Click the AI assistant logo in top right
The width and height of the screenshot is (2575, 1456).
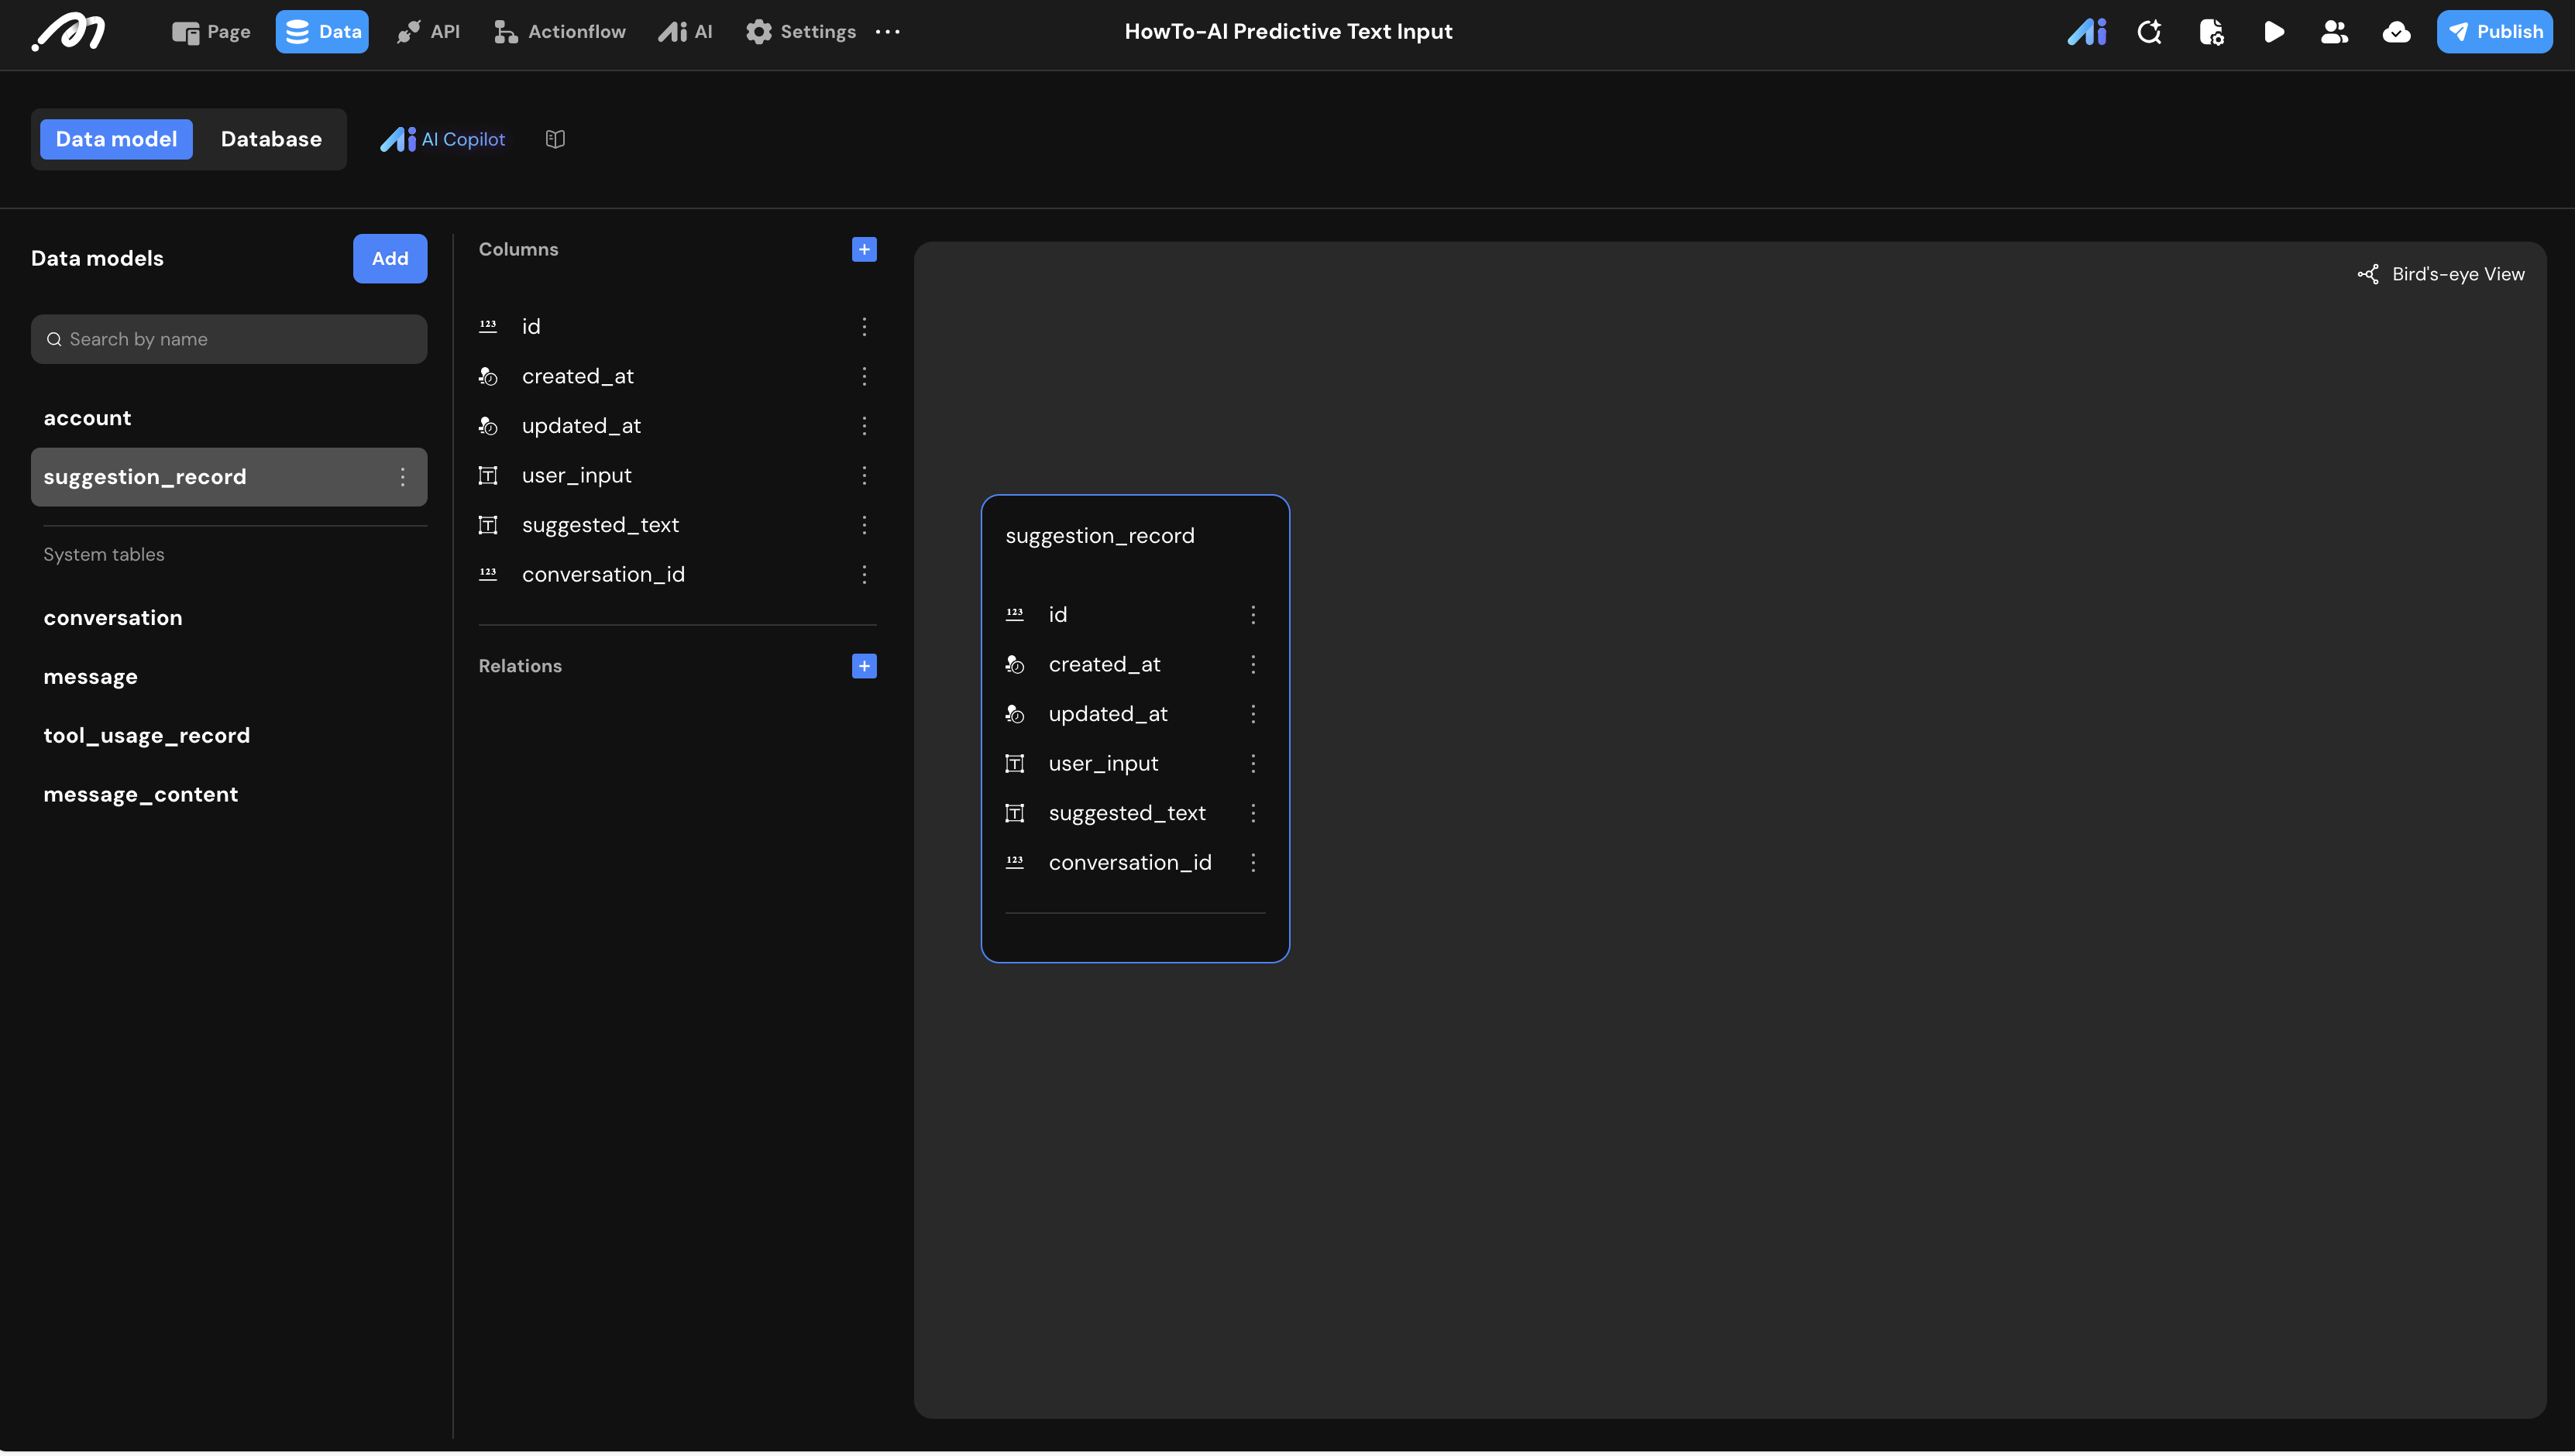2087,32
